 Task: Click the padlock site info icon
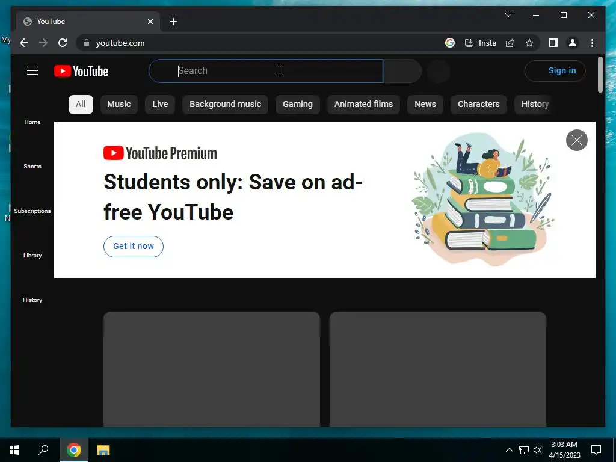87,43
